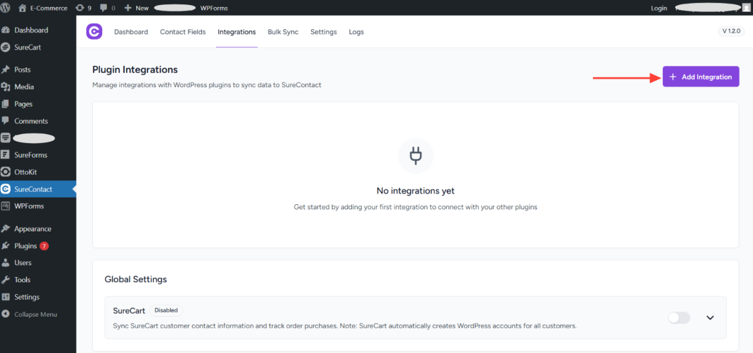This screenshot has height=353, width=753.
Task: Click the Collapse Menu arrow icon
Action: [x=6, y=314]
